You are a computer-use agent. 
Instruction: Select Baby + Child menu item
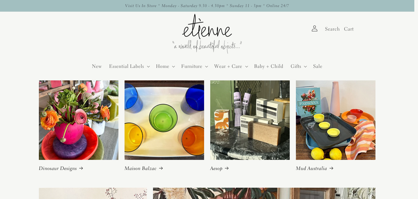tap(269, 66)
